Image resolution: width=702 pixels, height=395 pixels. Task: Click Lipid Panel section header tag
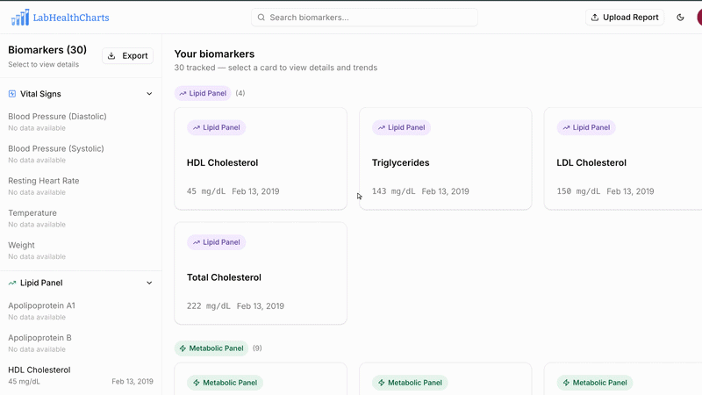203,93
